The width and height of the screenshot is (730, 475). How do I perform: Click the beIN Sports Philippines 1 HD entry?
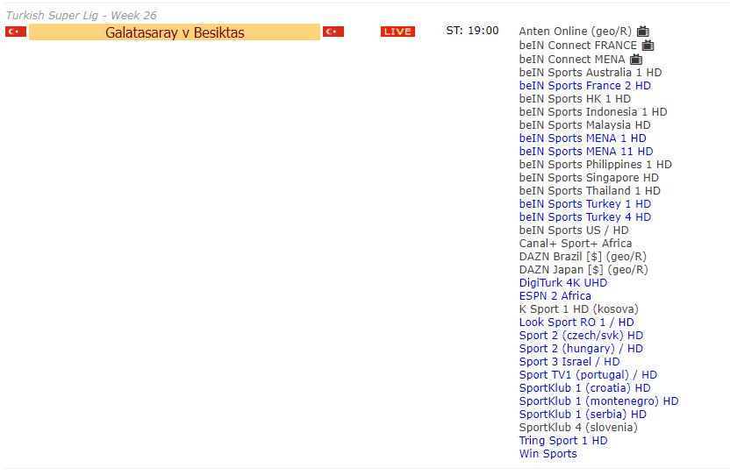pos(596,165)
